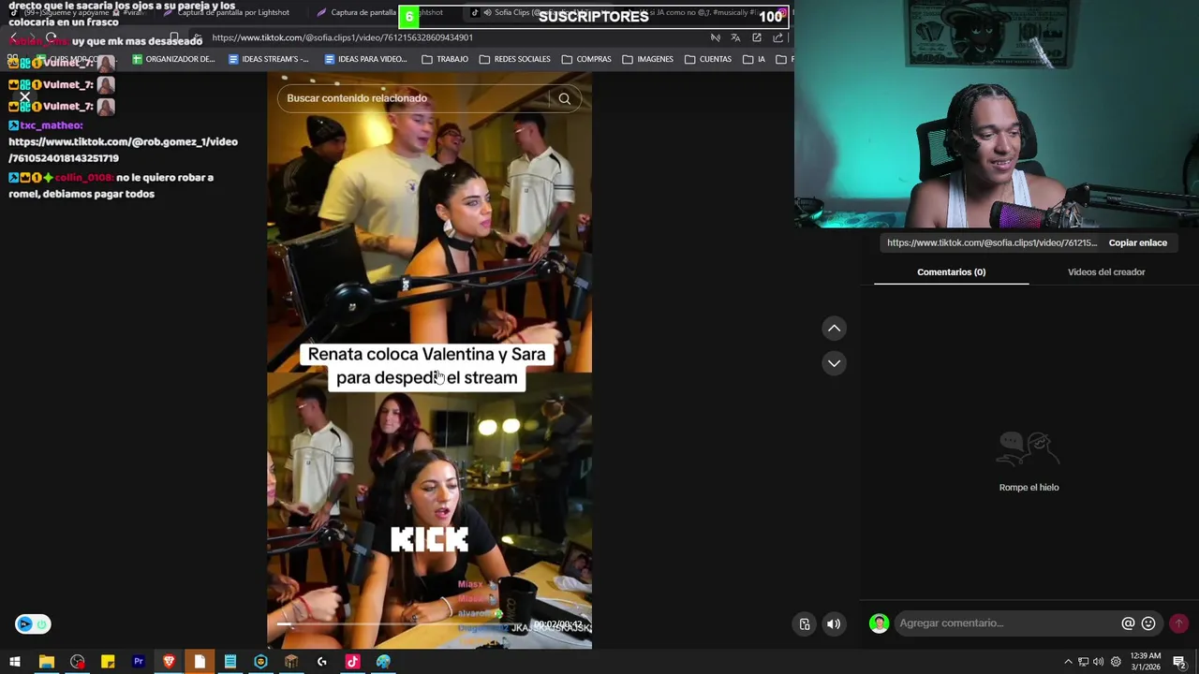Click the TikTok video player frame

(429, 360)
